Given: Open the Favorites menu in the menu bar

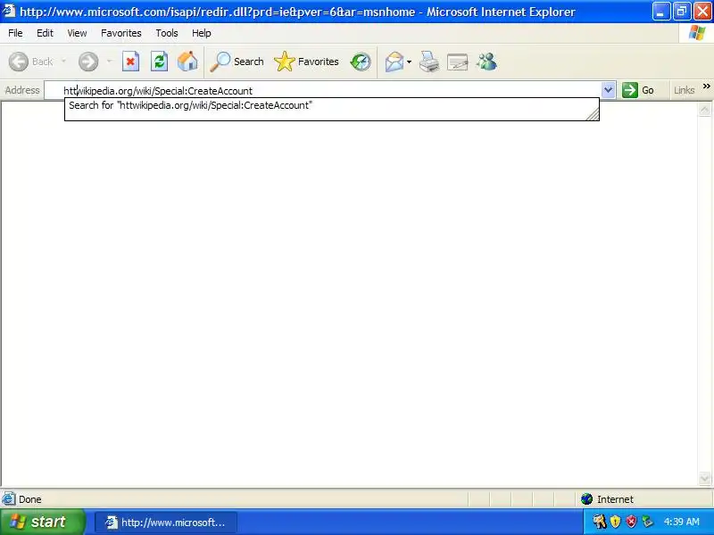Looking at the screenshot, I should click(121, 33).
